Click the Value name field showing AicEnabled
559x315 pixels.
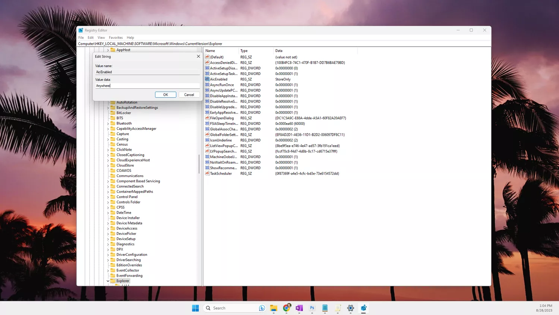coord(148,72)
